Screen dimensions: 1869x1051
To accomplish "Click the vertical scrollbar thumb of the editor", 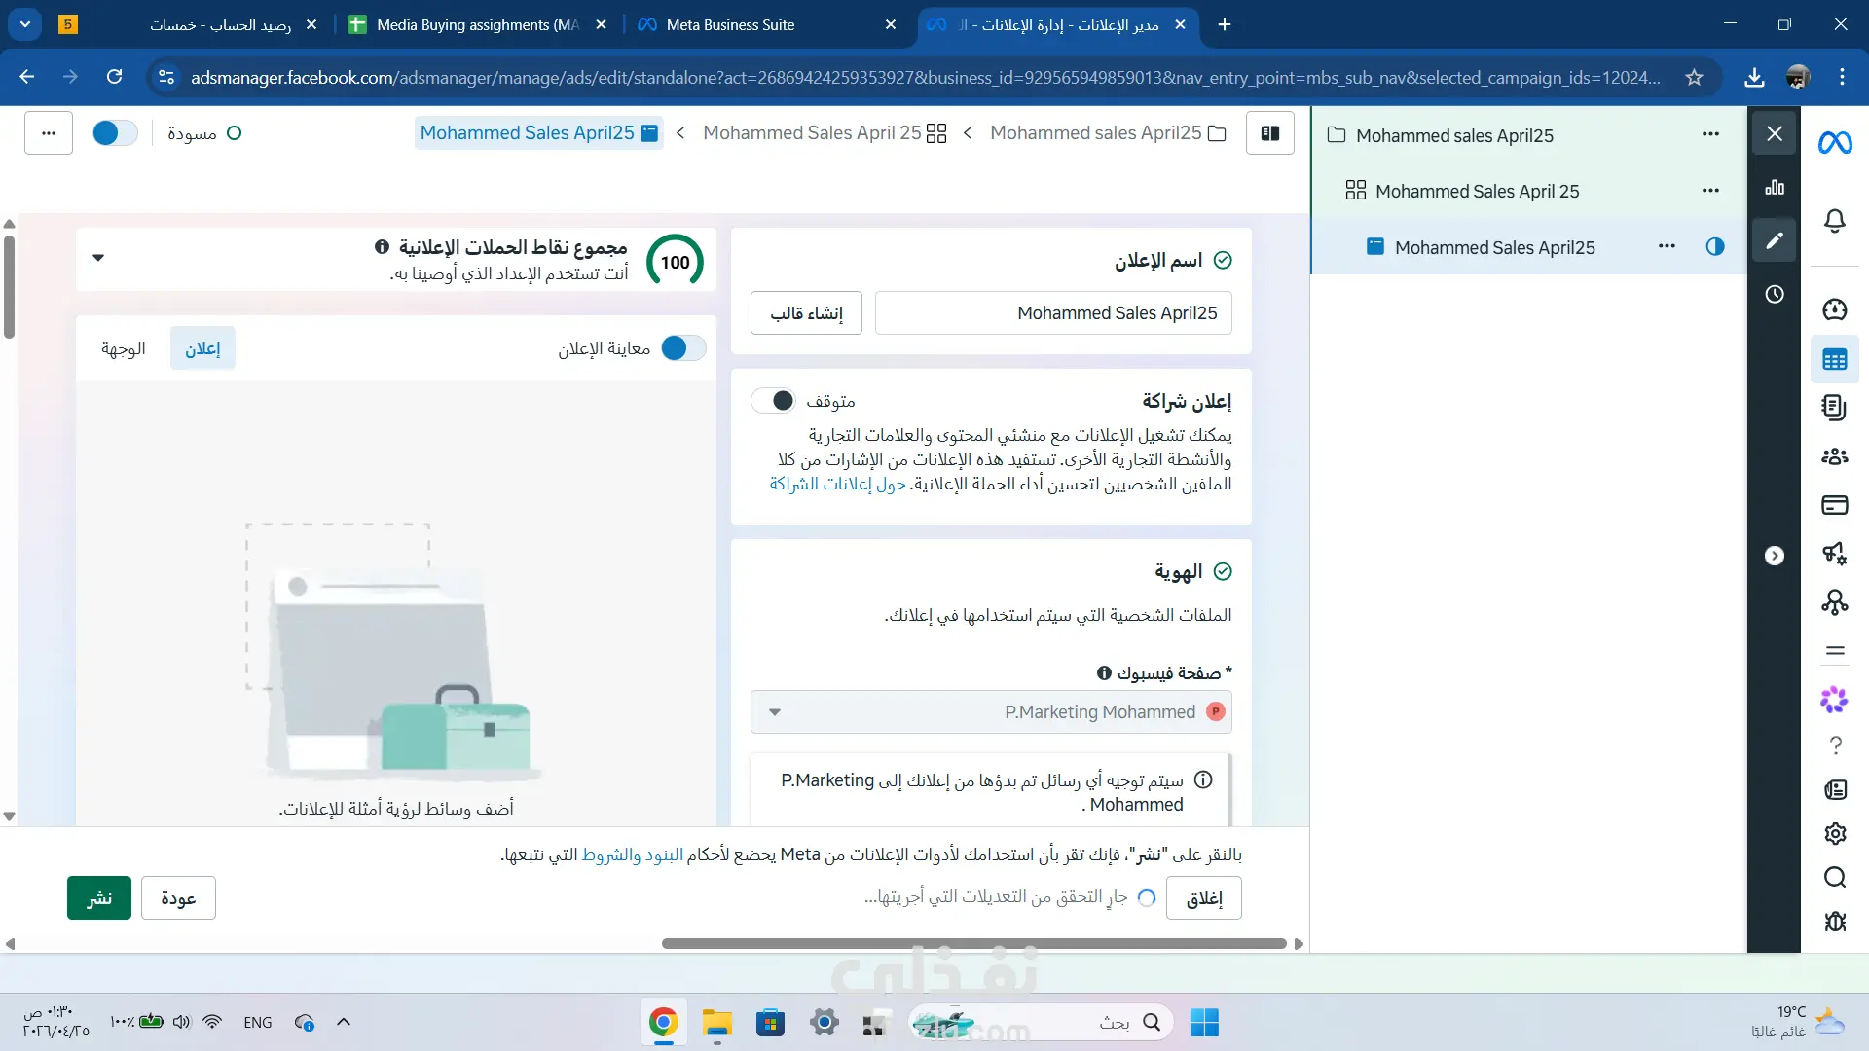I will tap(9, 287).
